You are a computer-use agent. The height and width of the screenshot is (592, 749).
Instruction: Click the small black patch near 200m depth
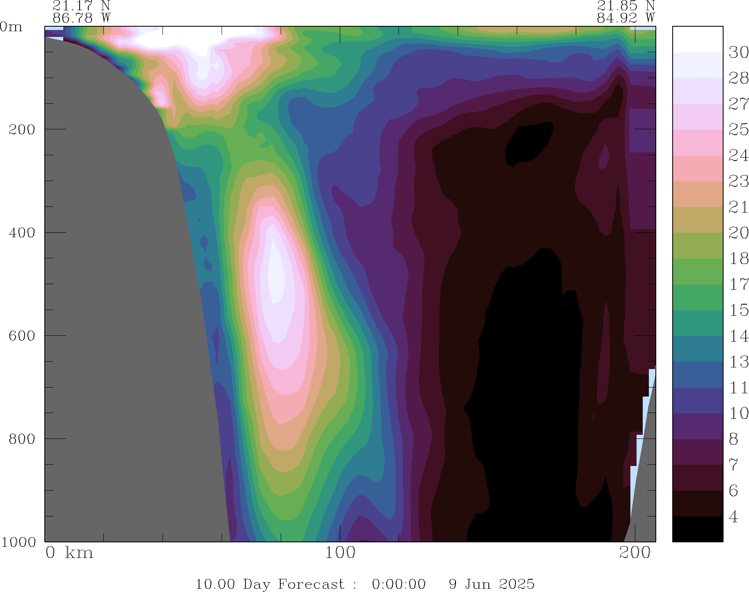coord(527,144)
